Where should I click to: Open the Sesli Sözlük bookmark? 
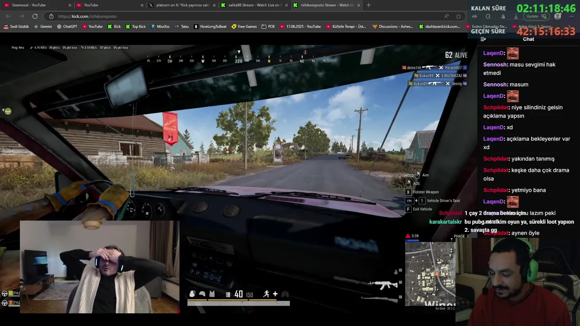point(16,27)
